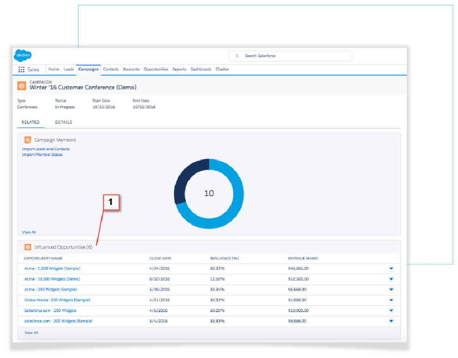Click the 6/10/2016 close date
Image resolution: width=458 pixels, height=358 pixels.
point(159,279)
